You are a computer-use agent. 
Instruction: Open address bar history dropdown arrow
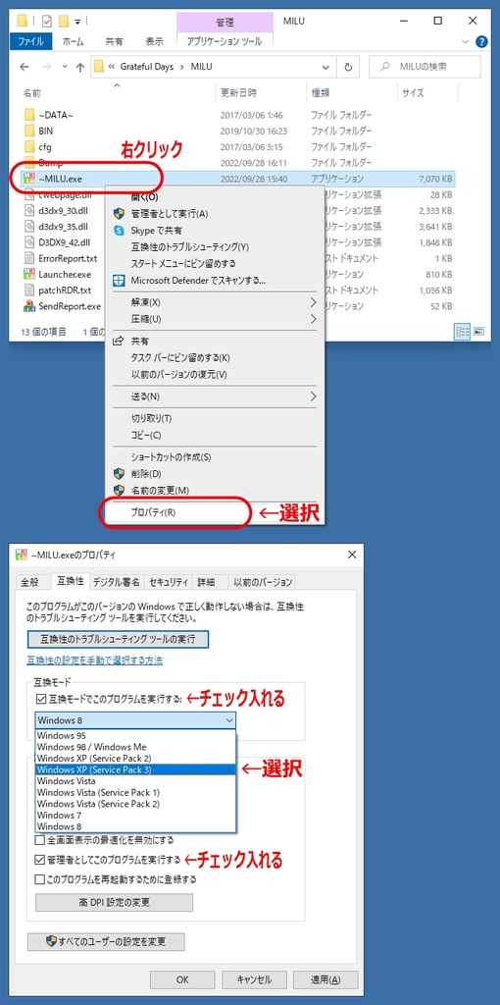[325, 67]
